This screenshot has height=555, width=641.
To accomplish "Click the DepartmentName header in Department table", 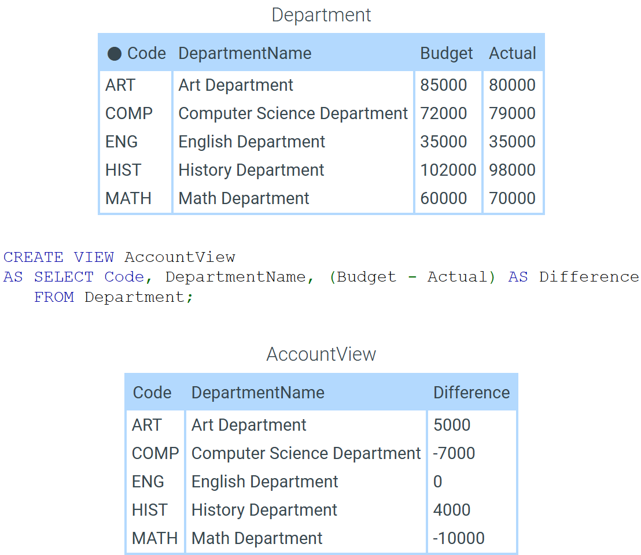I will (x=245, y=54).
